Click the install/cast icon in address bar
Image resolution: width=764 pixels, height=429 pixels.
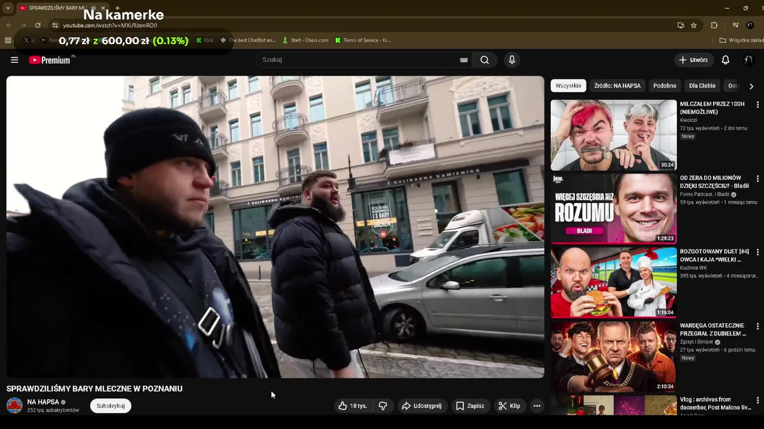pos(680,25)
